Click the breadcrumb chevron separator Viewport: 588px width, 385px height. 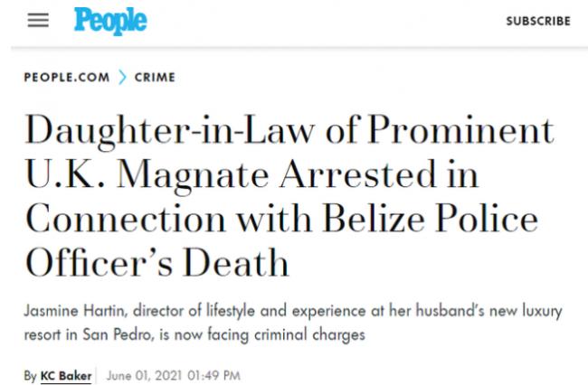pos(122,78)
